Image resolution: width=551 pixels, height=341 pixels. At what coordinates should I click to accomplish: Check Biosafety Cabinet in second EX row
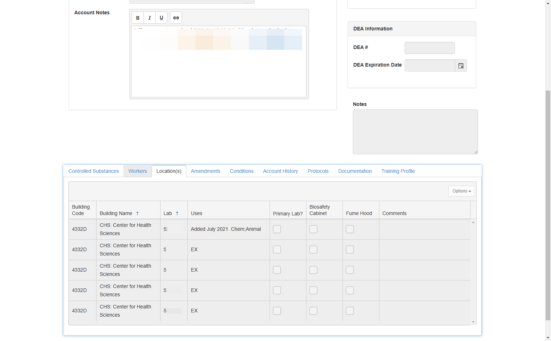(x=313, y=270)
